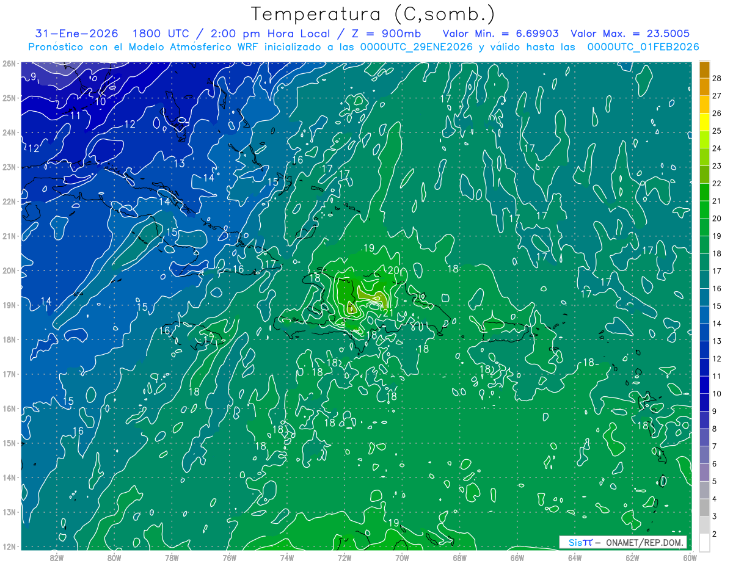The image size is (733, 566).
Task: Click the "13" contour label near 23N
Action: pos(179,164)
